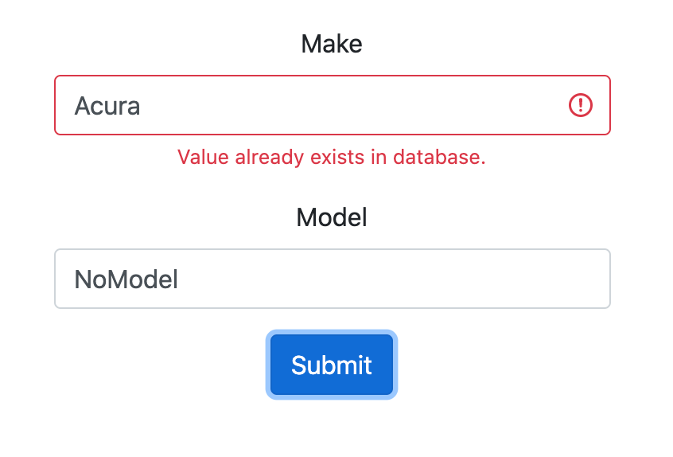The image size is (673, 457).
Task: Focus the Model input field
Action: point(333,279)
